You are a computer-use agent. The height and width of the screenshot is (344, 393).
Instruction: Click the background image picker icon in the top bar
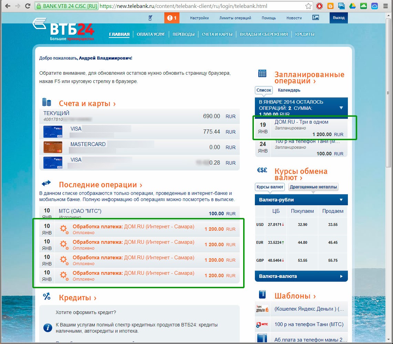(316, 18)
